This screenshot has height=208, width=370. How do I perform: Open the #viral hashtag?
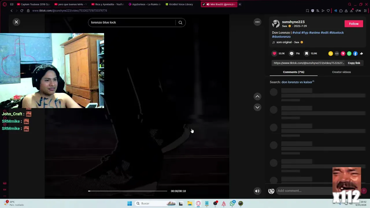[x=296, y=33]
